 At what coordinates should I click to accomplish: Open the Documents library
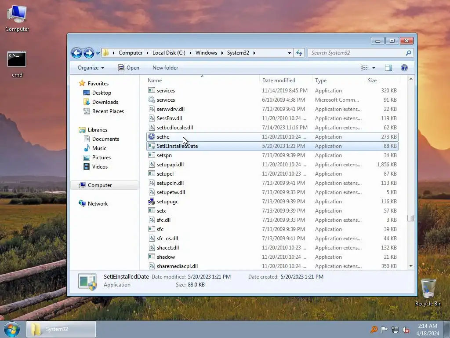pos(105,139)
